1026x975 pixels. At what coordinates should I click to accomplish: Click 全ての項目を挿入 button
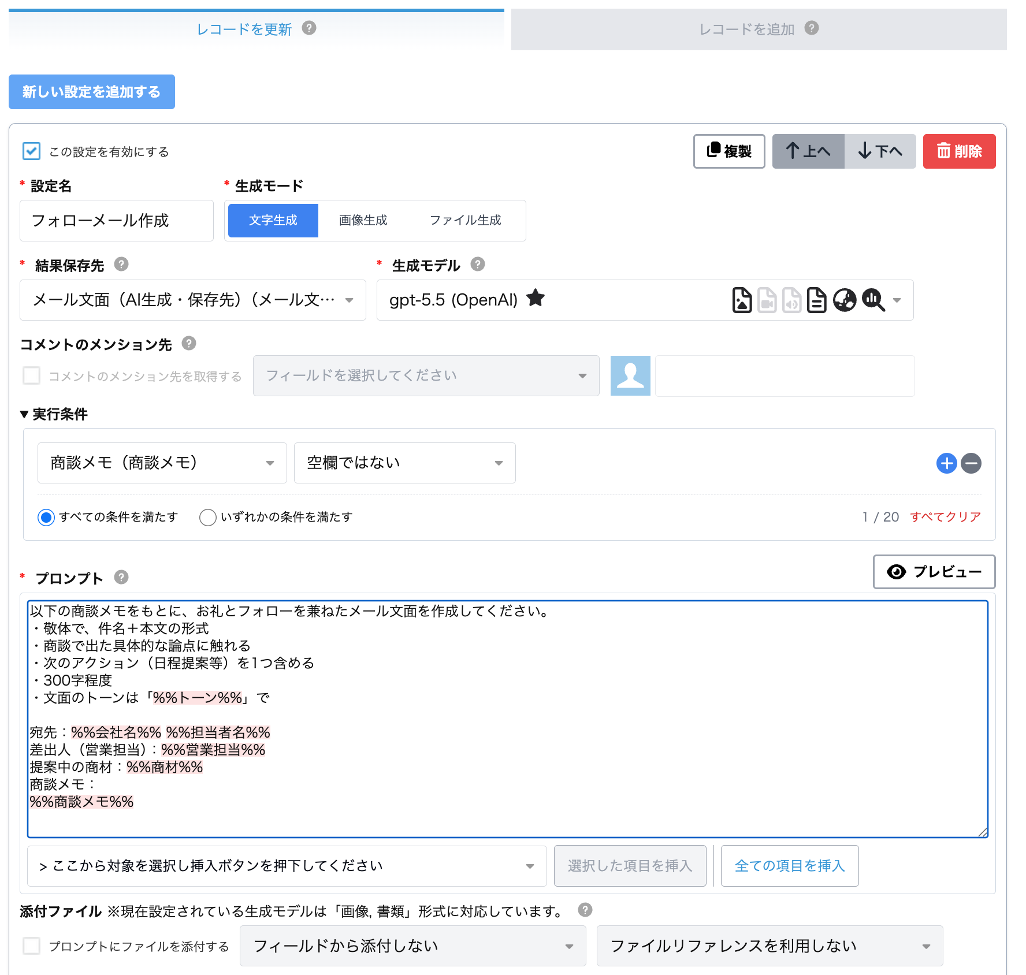790,866
